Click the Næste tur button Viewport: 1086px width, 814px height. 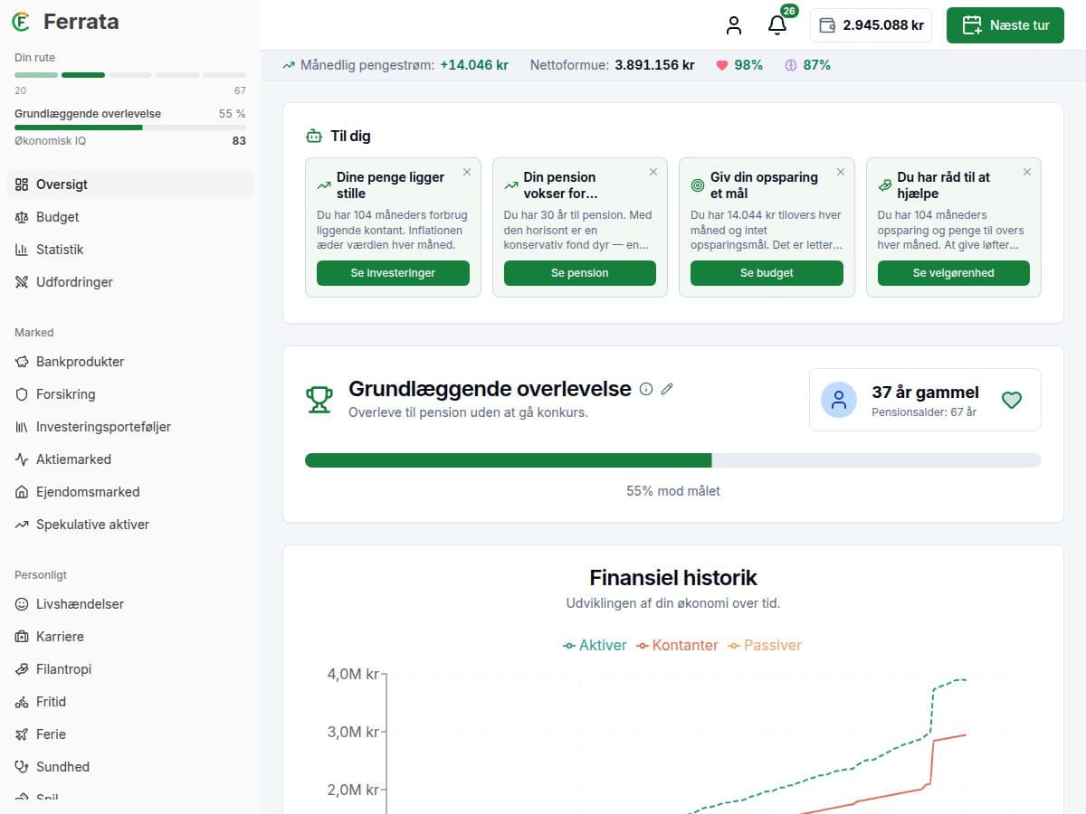tap(1005, 25)
